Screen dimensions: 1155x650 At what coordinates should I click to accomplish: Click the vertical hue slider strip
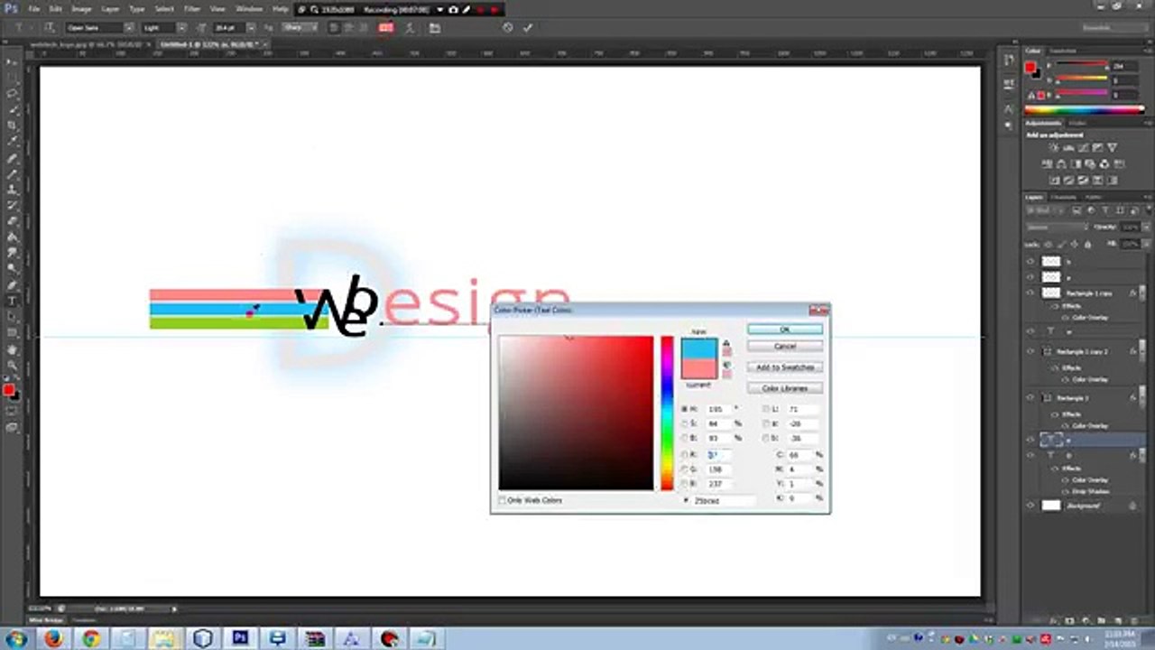pyautogui.click(x=667, y=413)
